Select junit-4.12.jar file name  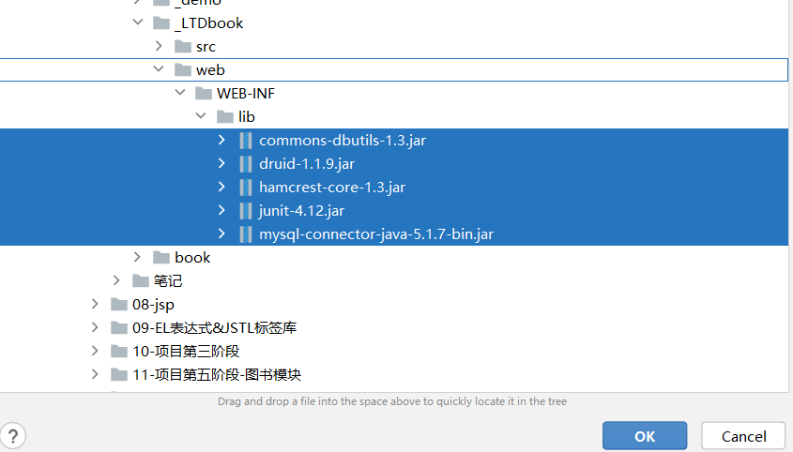[301, 211]
